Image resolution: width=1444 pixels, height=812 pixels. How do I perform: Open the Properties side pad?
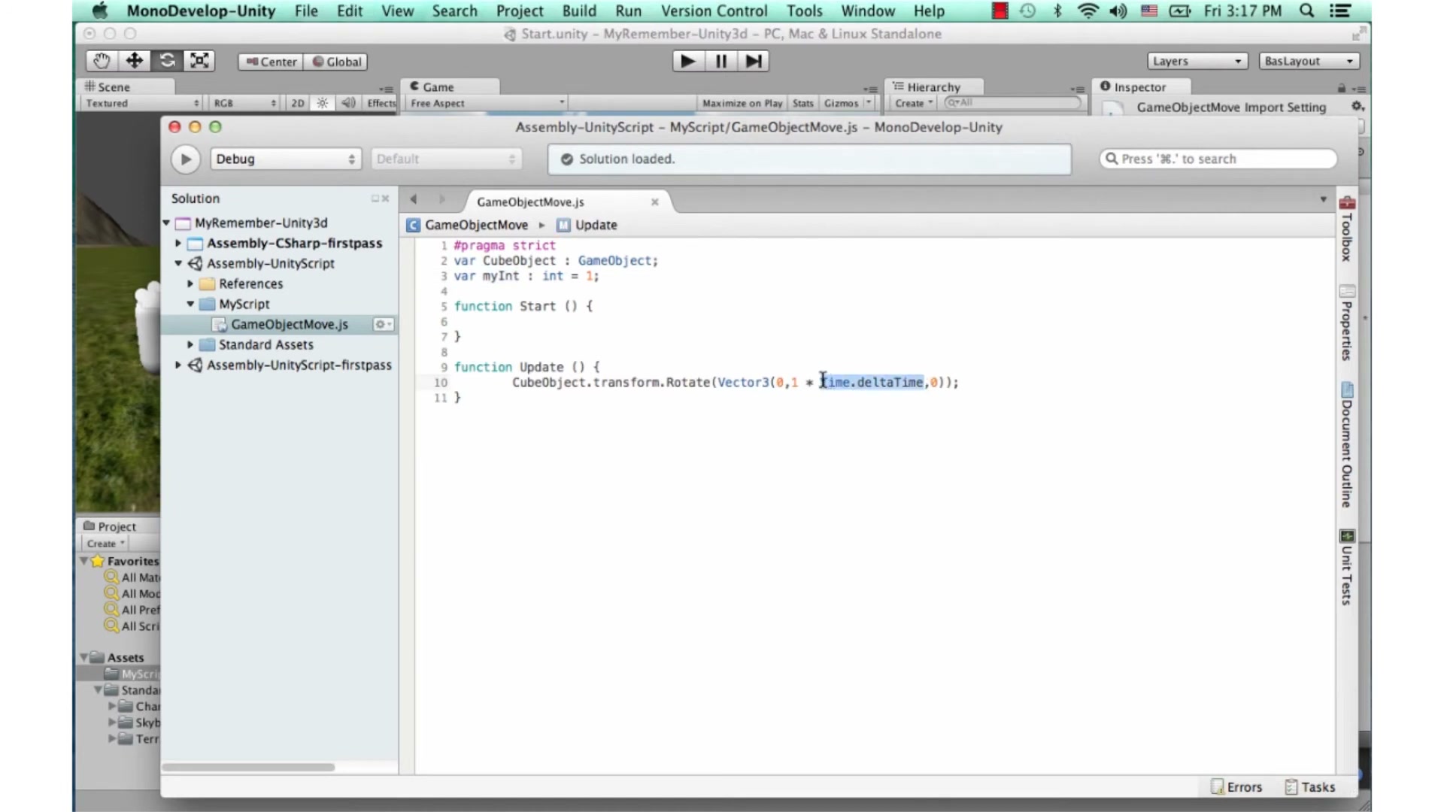(1347, 323)
